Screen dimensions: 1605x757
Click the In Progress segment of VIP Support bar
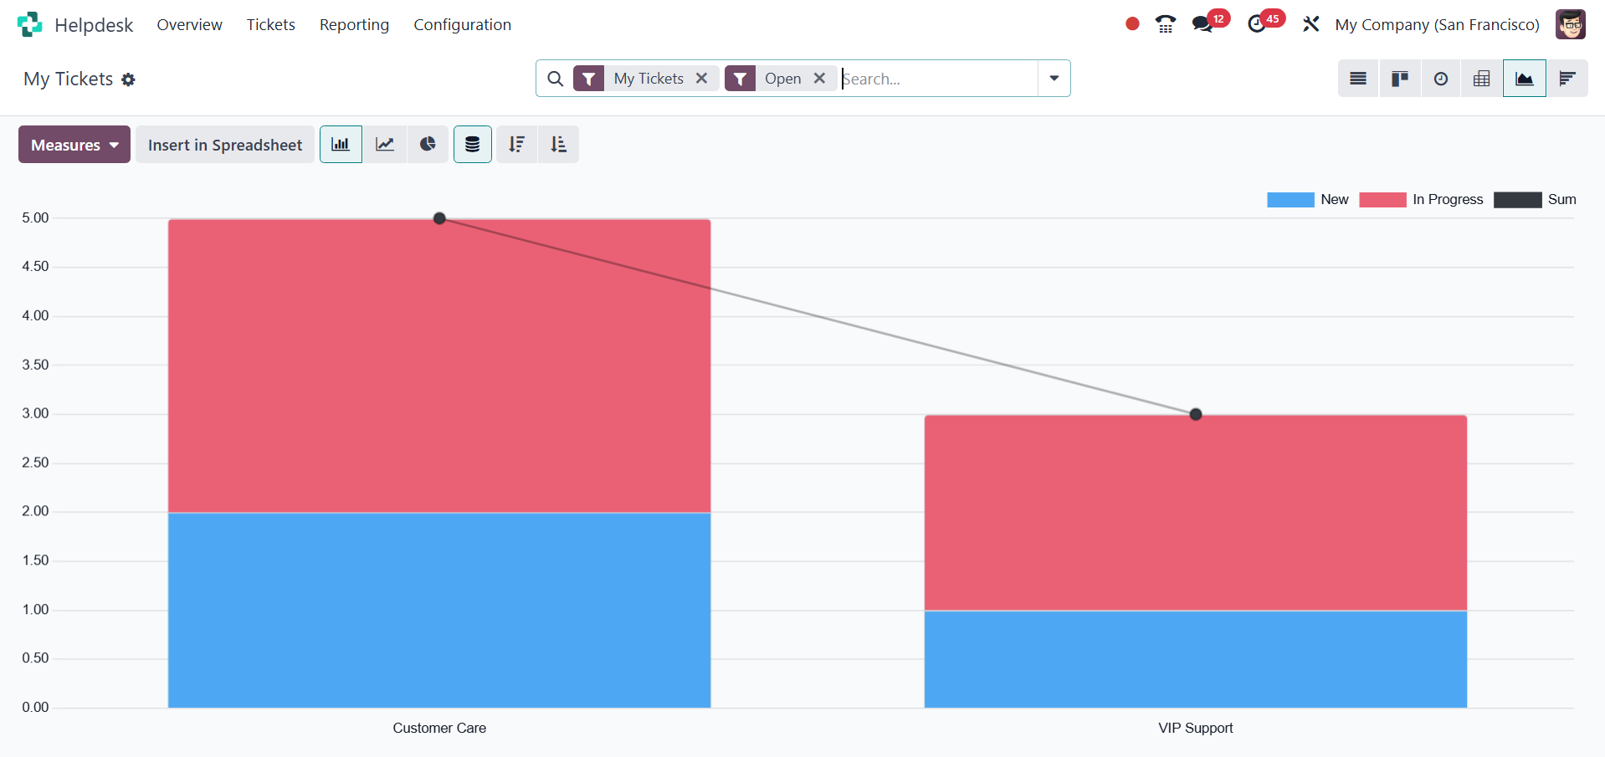point(1196,513)
